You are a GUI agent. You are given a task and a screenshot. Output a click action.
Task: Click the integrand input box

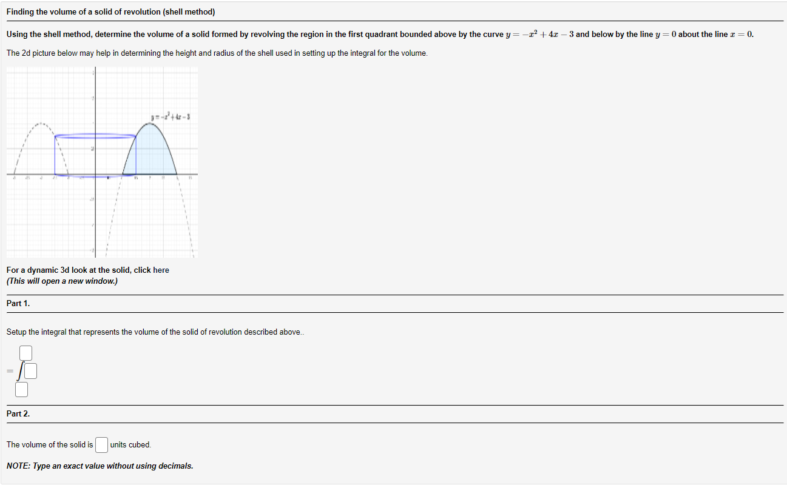(x=31, y=370)
